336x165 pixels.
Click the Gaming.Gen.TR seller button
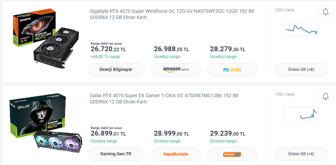[x=116, y=154]
